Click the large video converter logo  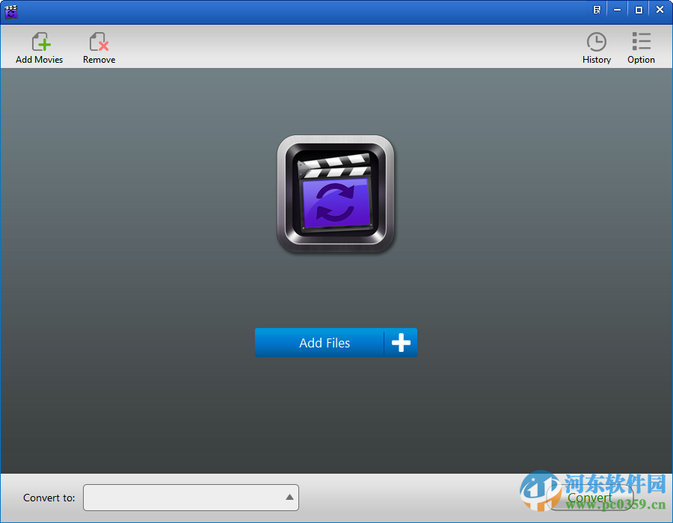(x=335, y=194)
